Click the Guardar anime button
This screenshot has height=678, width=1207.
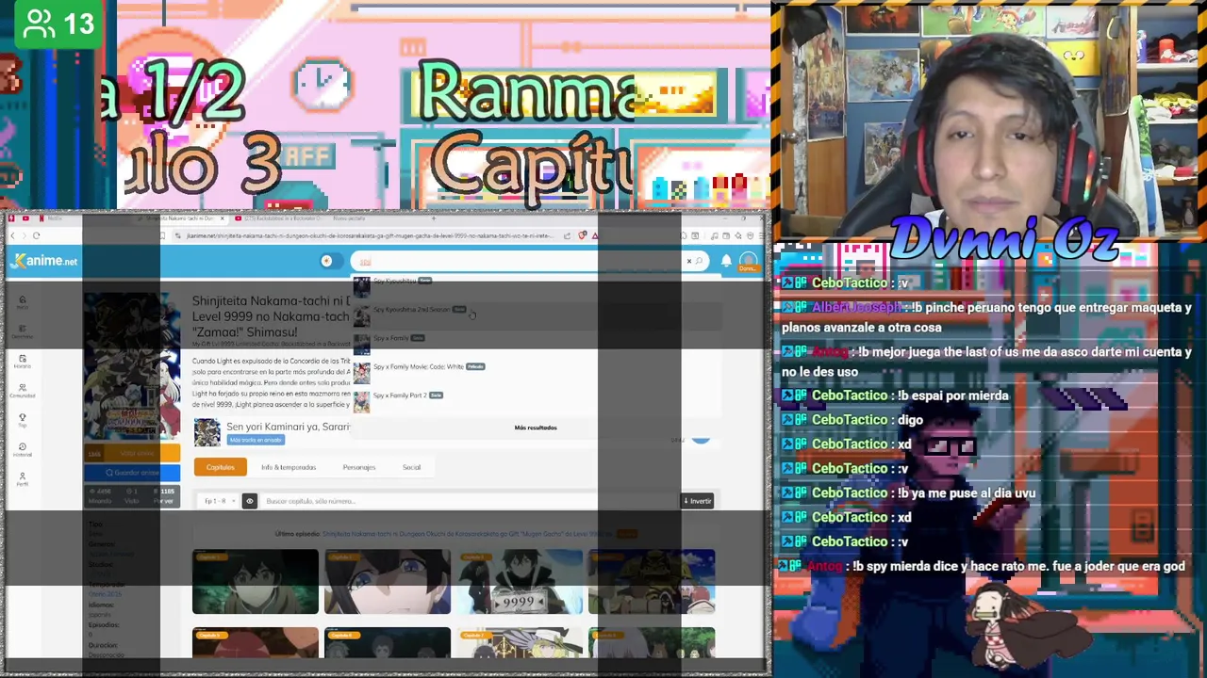tap(132, 473)
